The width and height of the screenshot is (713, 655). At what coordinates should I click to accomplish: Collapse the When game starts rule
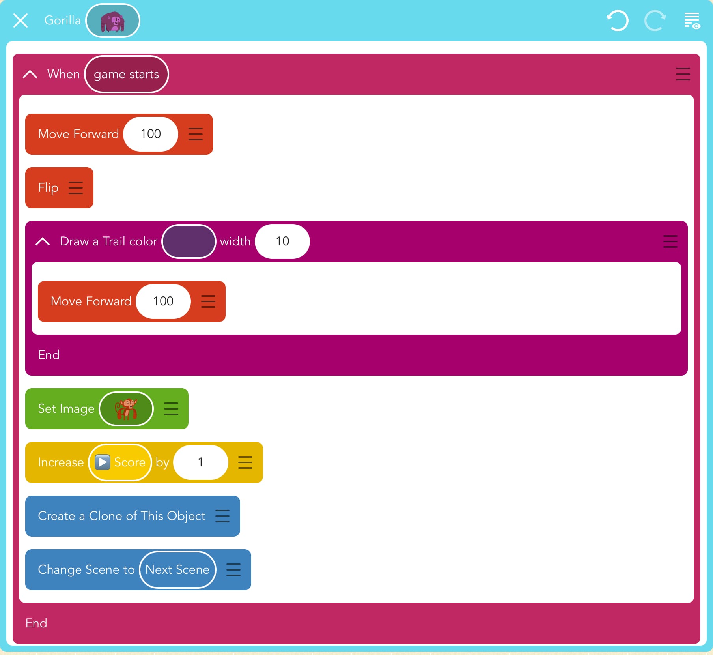(x=30, y=74)
